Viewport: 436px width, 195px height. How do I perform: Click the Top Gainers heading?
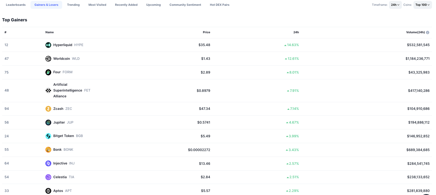tap(15, 20)
